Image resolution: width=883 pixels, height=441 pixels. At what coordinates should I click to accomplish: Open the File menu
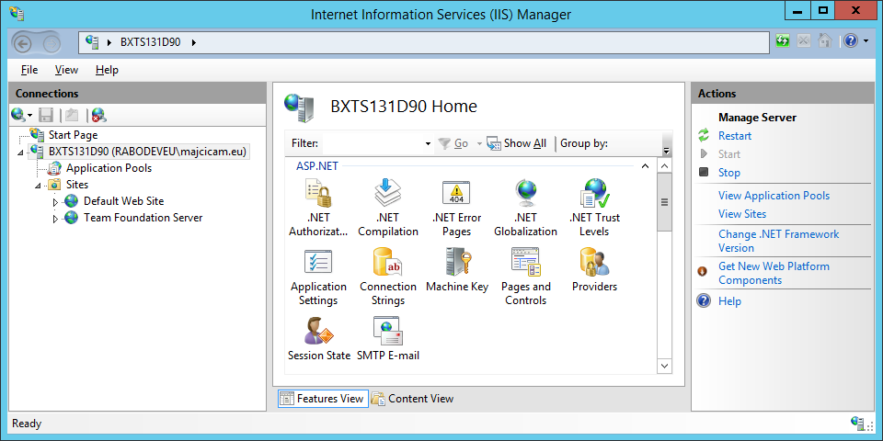[x=29, y=70]
